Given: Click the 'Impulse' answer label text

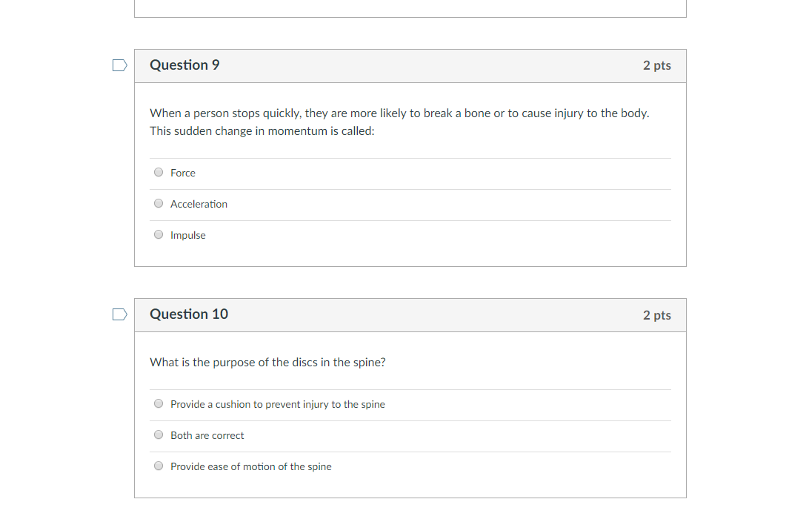Looking at the screenshot, I should pos(187,235).
